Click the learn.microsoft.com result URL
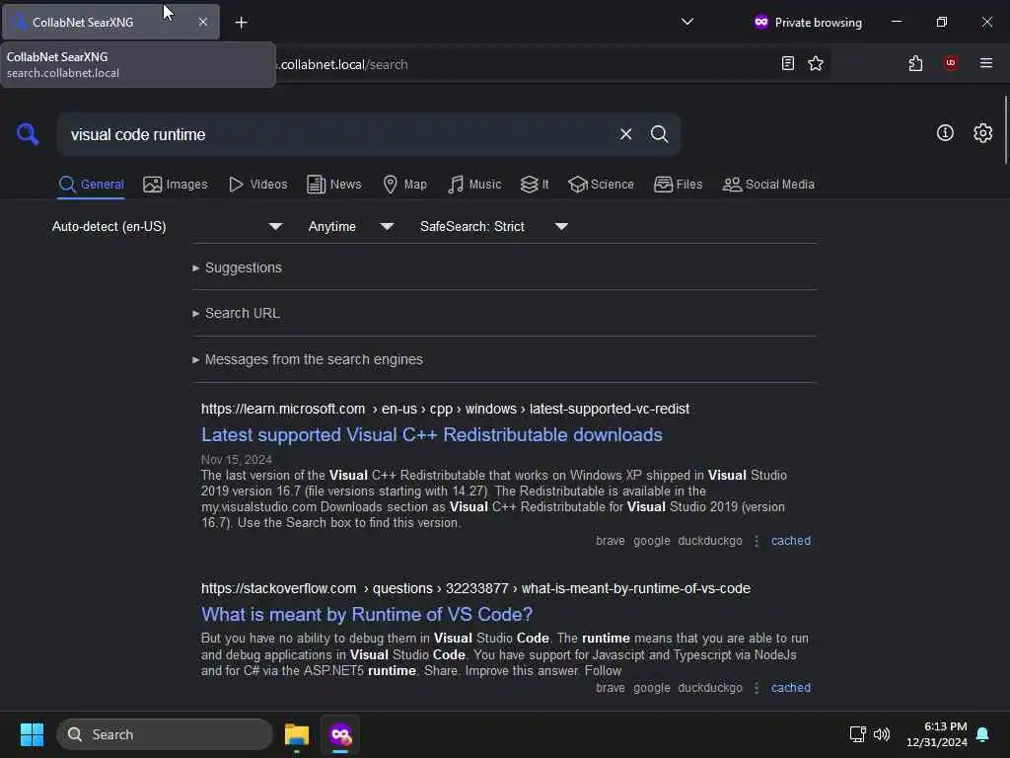This screenshot has height=758, width=1010. coord(445,409)
